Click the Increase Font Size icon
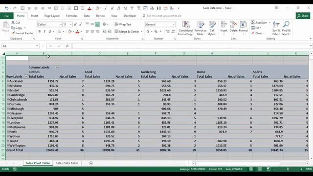Viewport: 313px width, 176px height. click(x=75, y=24)
